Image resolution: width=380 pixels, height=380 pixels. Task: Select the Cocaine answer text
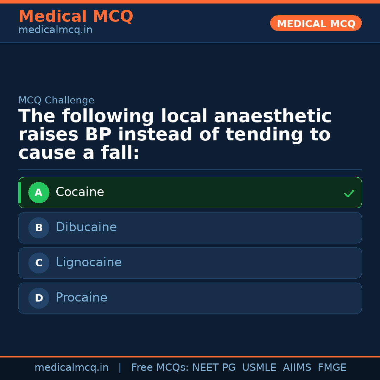[80, 192]
